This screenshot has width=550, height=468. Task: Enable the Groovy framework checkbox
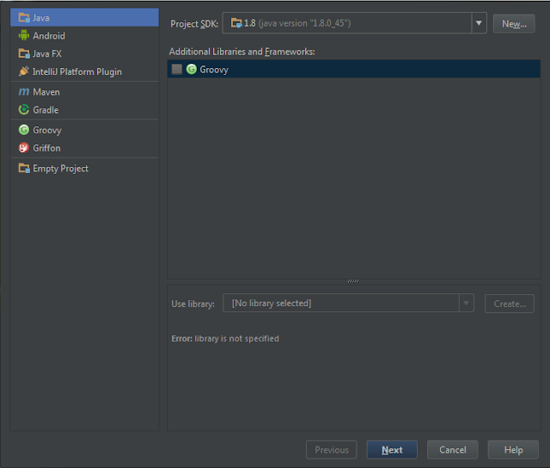[177, 69]
